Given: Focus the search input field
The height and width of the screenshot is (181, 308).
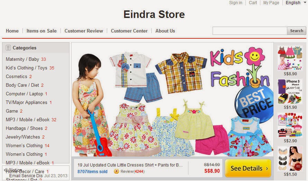Looking at the screenshot, I should tap(250, 31).
